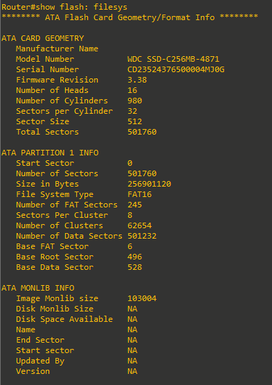Select the cylinders value '980'
This screenshot has height=385, width=272.
(135, 101)
